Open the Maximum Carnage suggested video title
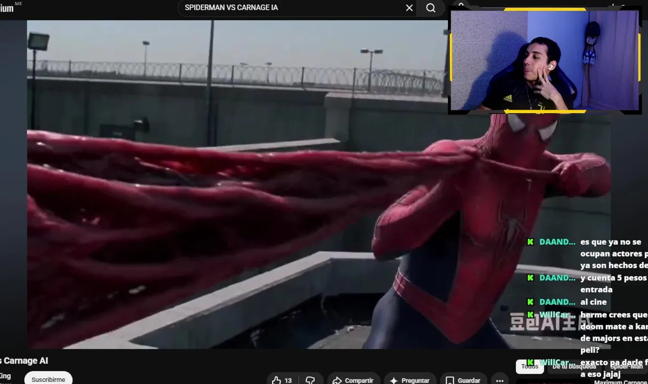 (x=620, y=382)
